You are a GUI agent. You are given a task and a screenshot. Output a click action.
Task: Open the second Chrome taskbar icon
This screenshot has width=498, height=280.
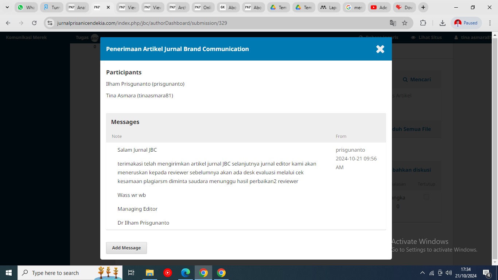(221, 273)
